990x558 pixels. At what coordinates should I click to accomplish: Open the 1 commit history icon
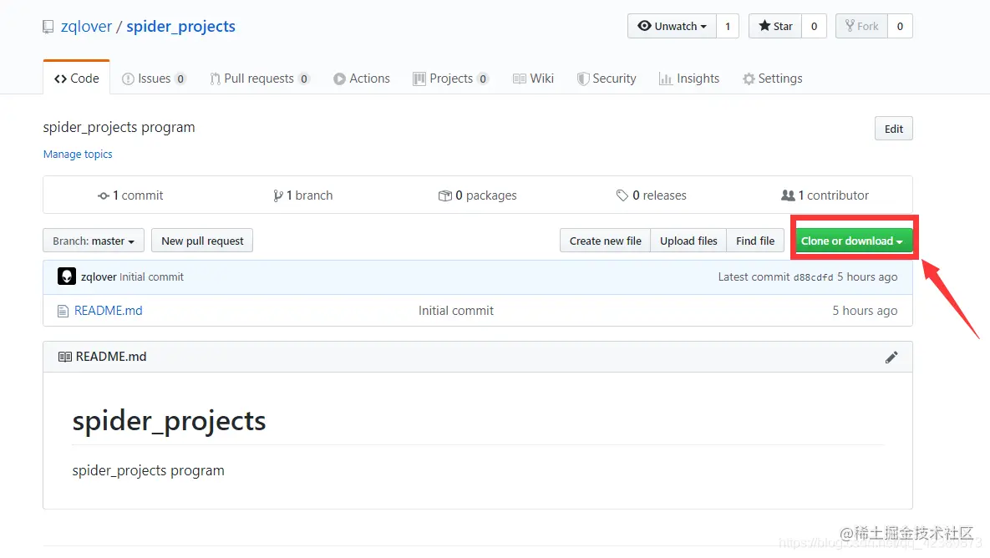[x=104, y=195]
